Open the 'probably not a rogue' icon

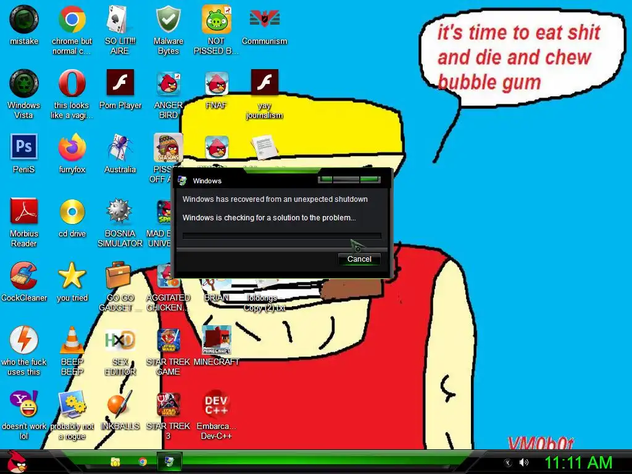point(72,404)
